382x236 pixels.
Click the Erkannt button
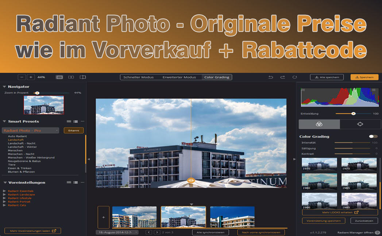pos(74,131)
